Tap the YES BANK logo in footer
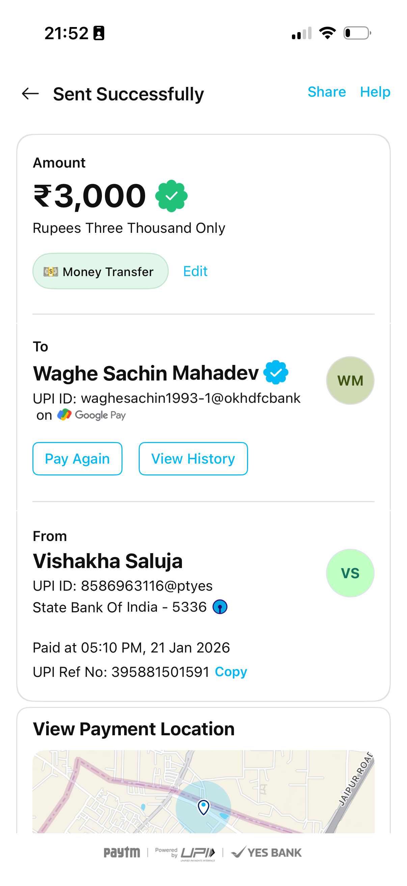Screen dimensions: 407x886 click(x=267, y=852)
